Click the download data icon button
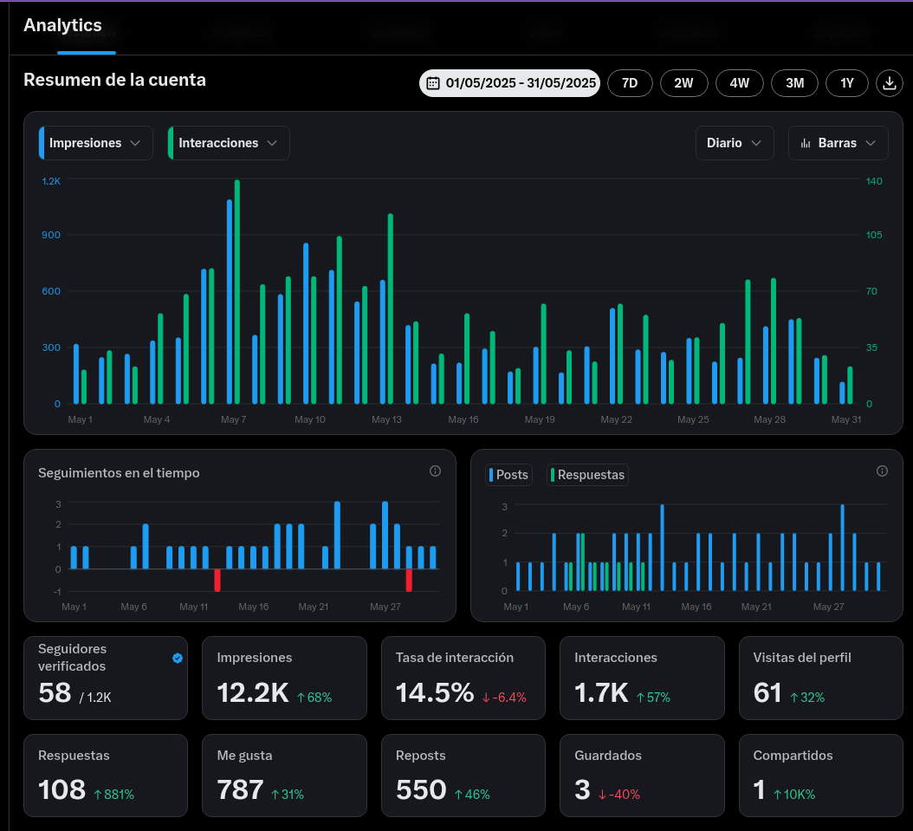913x831 pixels. click(x=889, y=83)
